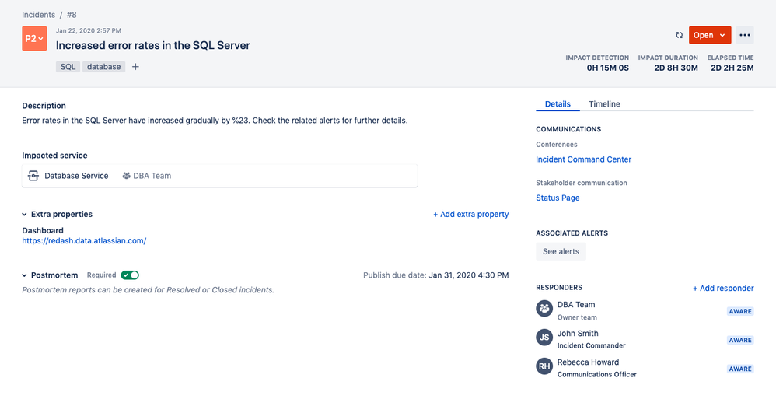776x413 pixels.
Task: Click the Database Service name
Action: click(x=76, y=176)
